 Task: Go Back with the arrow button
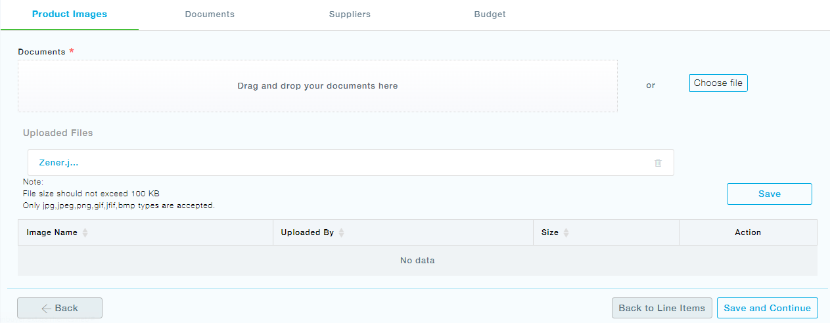tap(60, 308)
